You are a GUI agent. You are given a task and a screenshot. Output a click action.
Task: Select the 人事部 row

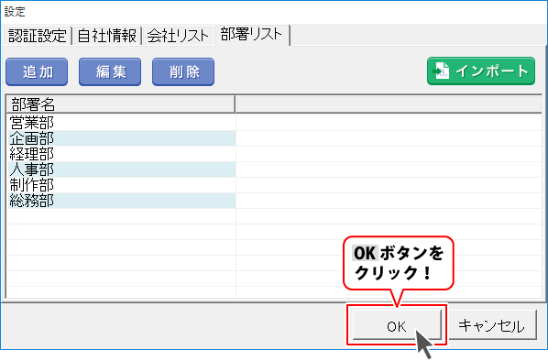click(x=274, y=170)
